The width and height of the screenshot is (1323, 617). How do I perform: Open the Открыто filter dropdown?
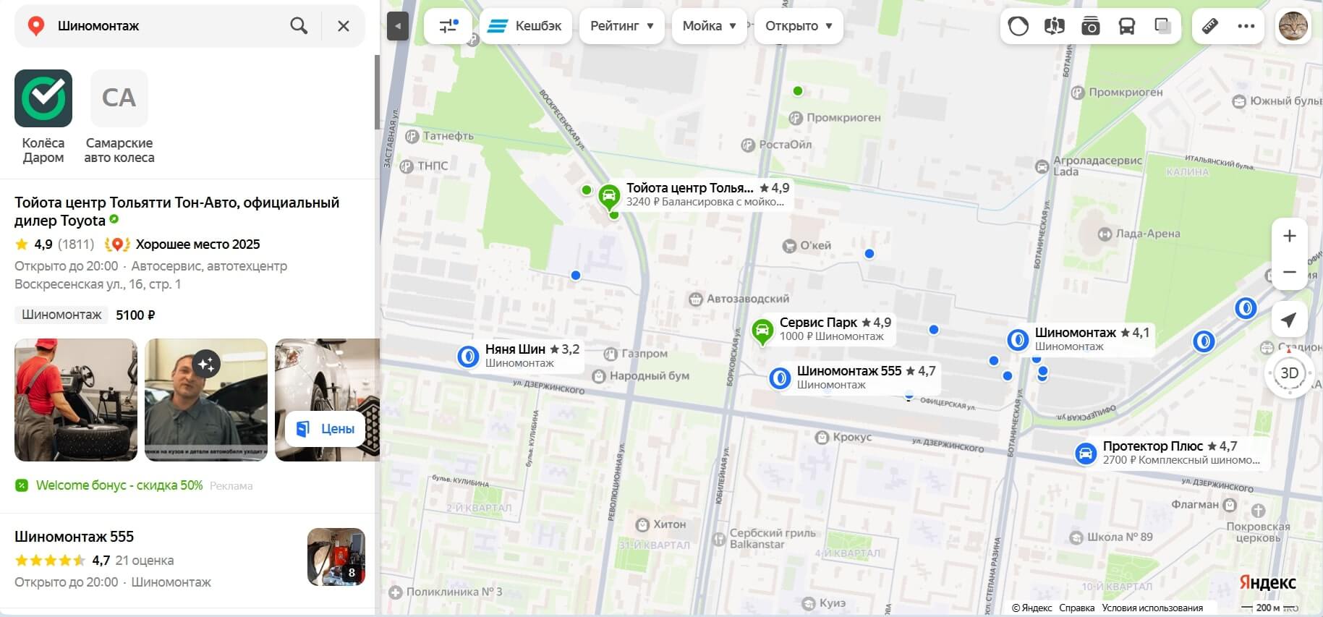[x=799, y=26]
